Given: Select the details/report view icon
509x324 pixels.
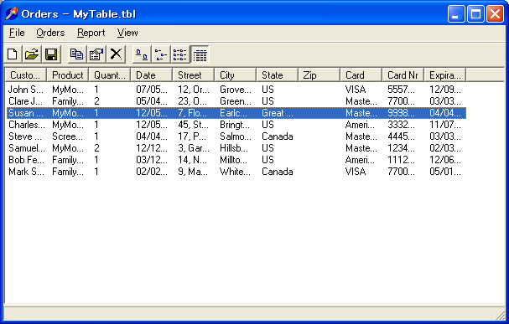Looking at the screenshot, I should (200, 54).
